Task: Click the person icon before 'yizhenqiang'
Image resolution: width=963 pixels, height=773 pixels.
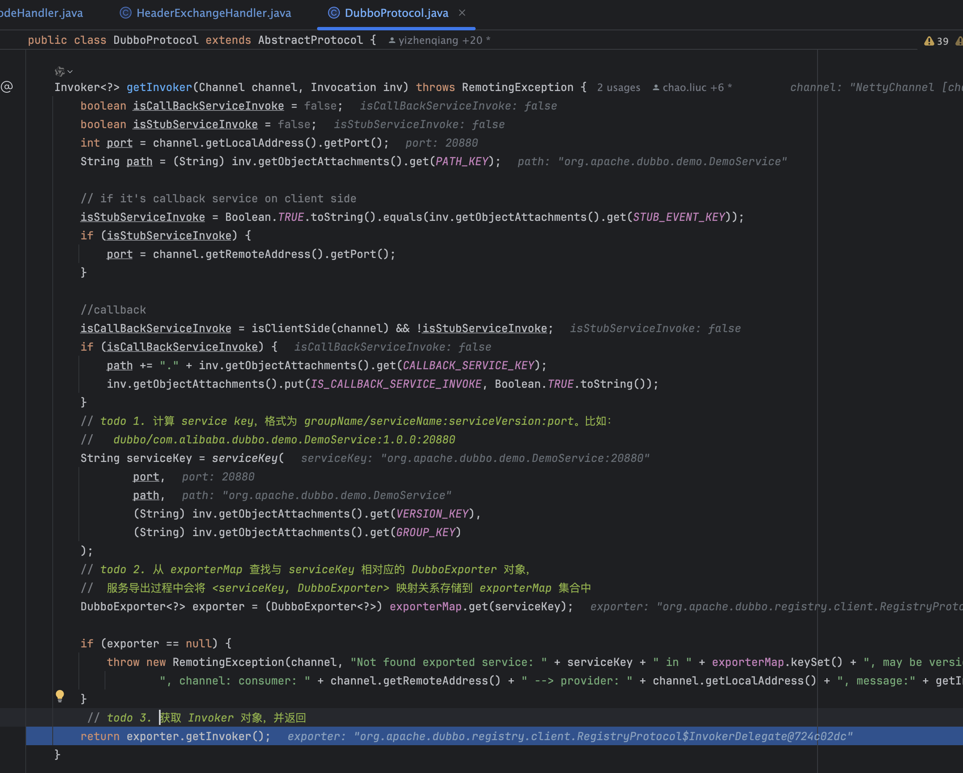Action: (392, 40)
